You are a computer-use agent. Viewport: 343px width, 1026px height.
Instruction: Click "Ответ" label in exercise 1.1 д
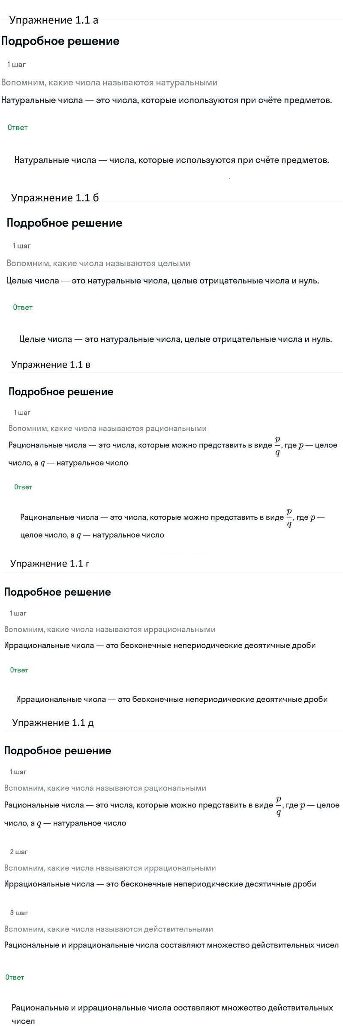pyautogui.click(x=15, y=977)
